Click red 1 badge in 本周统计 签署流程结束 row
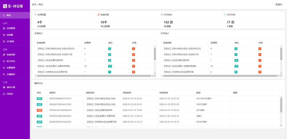The height and width of the screenshot is (139, 287). (x=133, y=60)
